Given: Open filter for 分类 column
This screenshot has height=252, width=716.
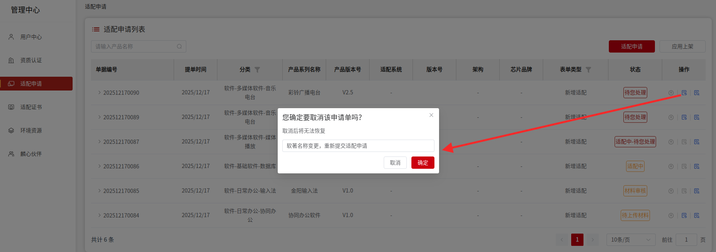Looking at the screenshot, I should 257,70.
